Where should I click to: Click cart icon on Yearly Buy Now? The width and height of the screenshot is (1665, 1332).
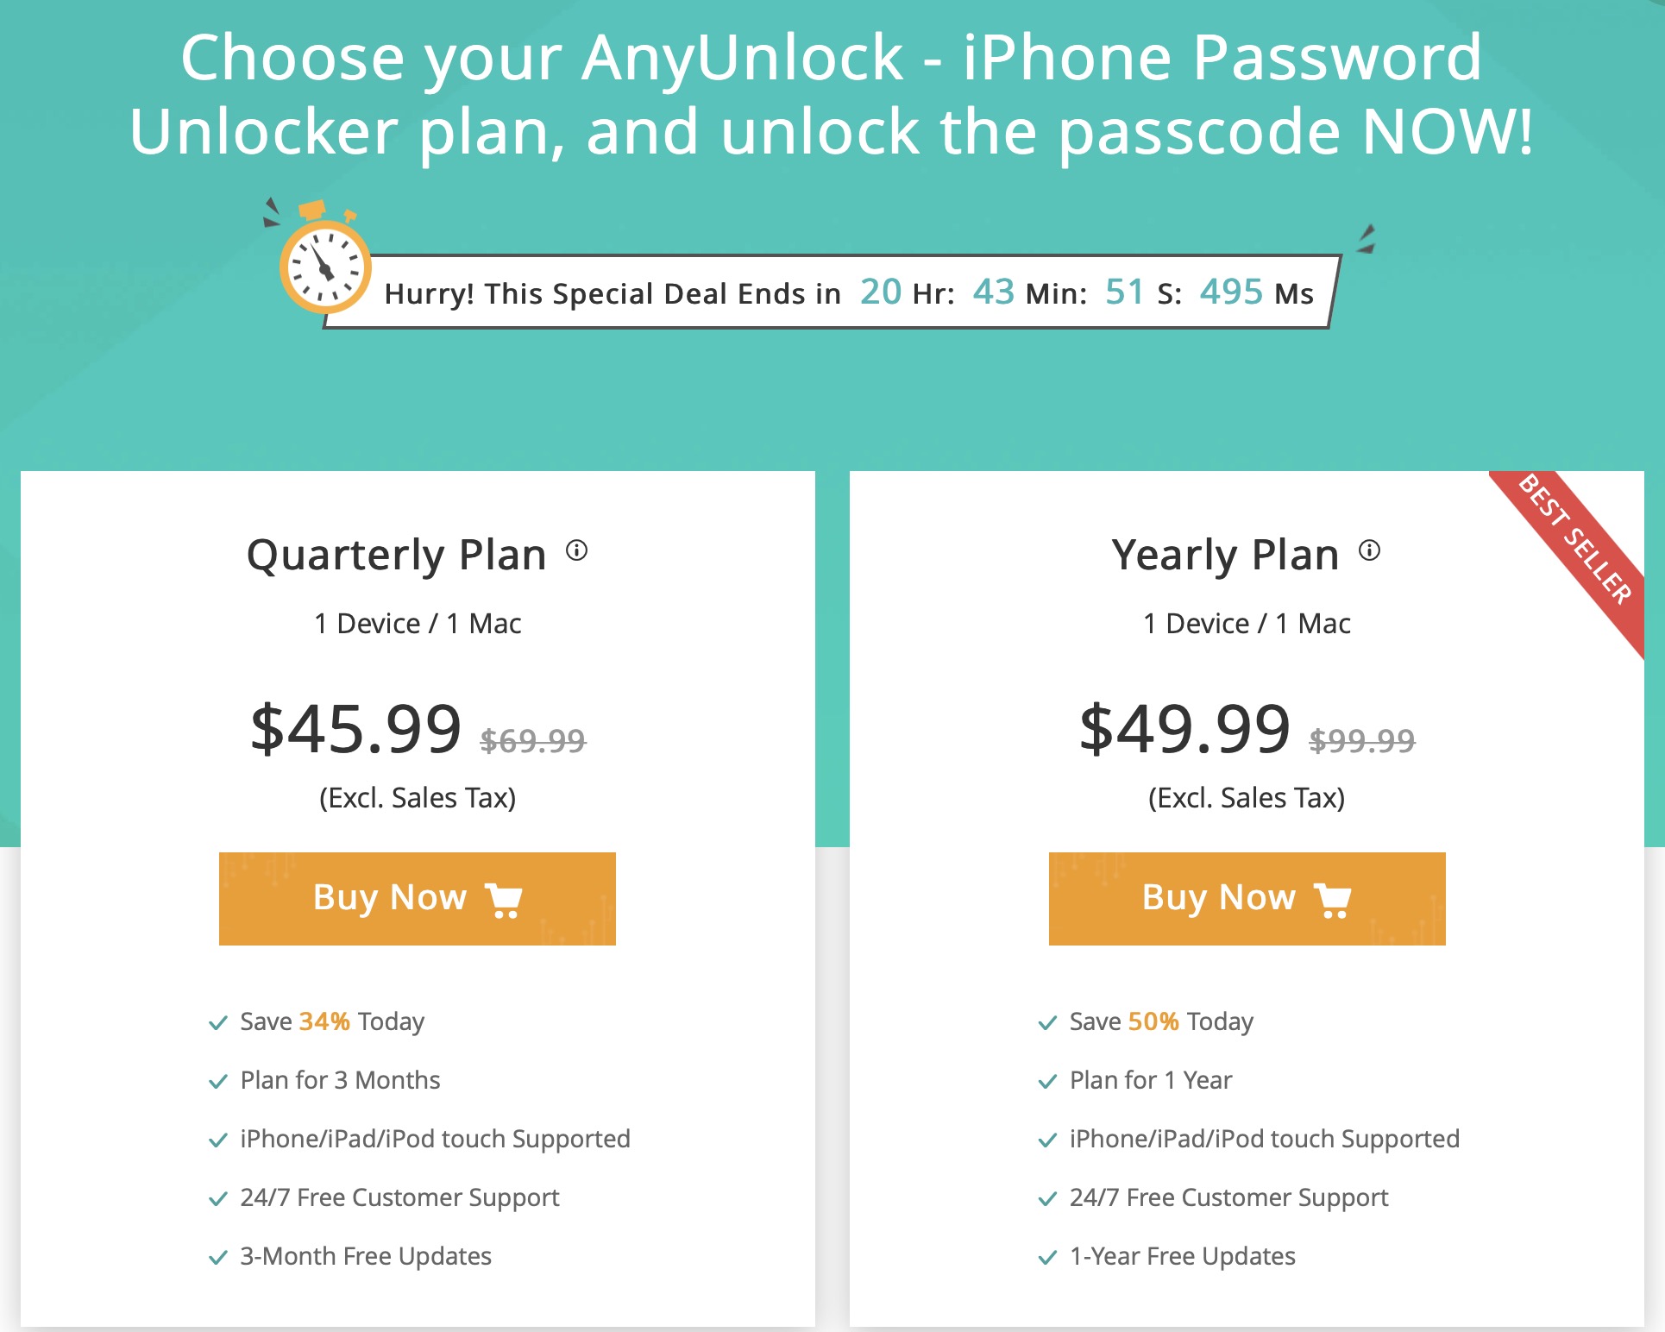point(1333,900)
